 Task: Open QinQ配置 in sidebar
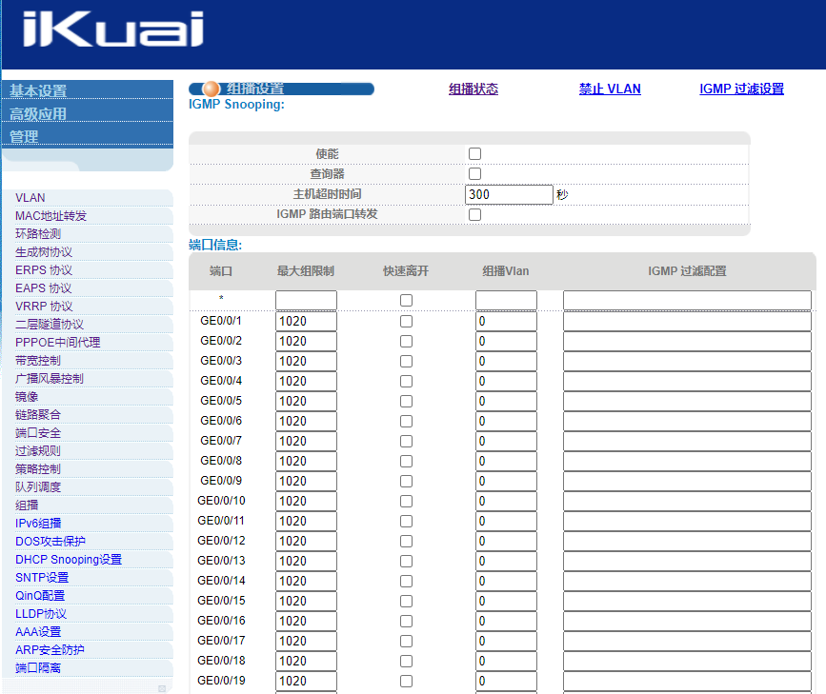(x=40, y=596)
